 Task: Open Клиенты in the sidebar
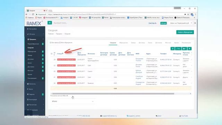(31, 84)
